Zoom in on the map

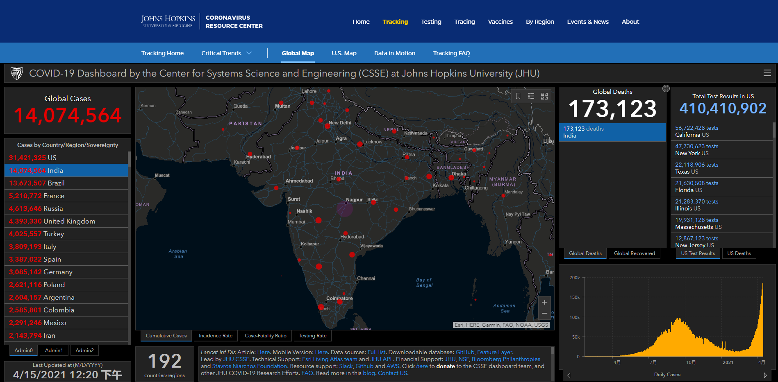click(544, 303)
